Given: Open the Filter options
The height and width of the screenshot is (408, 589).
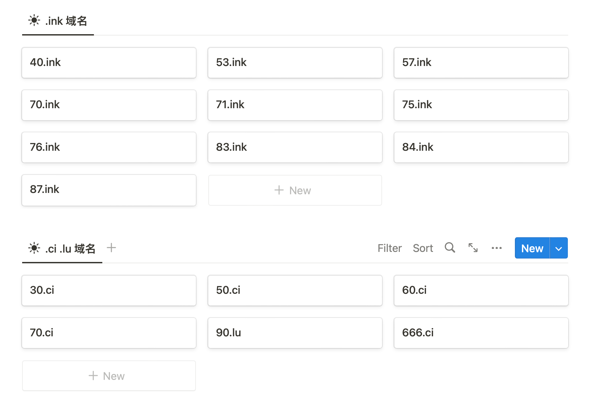Looking at the screenshot, I should point(389,248).
